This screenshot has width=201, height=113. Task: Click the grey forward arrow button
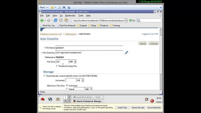pos(49,20)
